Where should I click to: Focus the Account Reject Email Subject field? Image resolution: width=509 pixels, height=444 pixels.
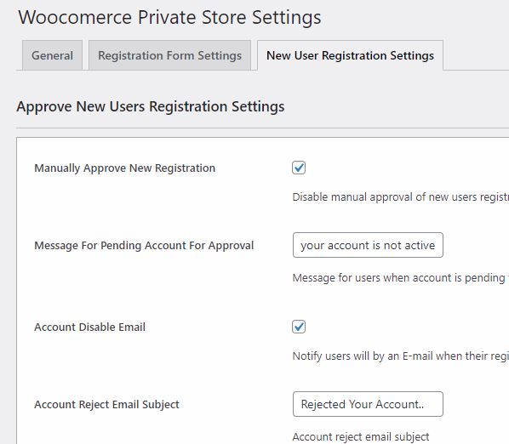368,404
